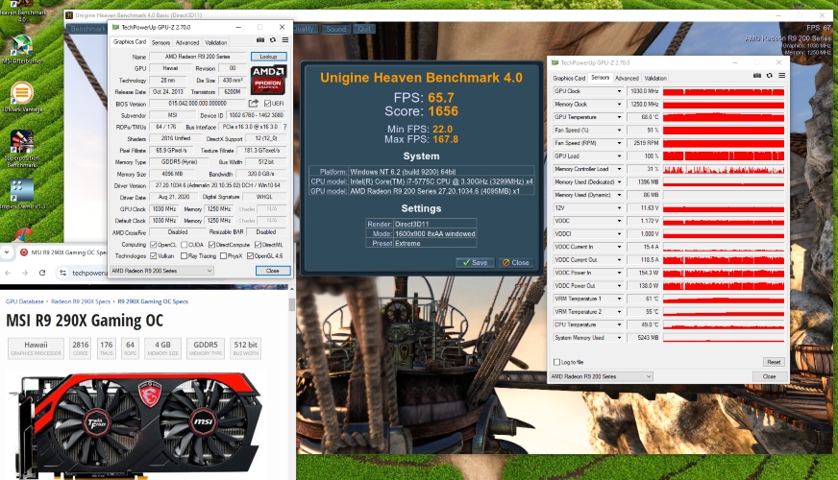The height and width of the screenshot is (480, 838).
Task: Toggle the OpenGL 4.6 checkbox
Action: (x=250, y=255)
